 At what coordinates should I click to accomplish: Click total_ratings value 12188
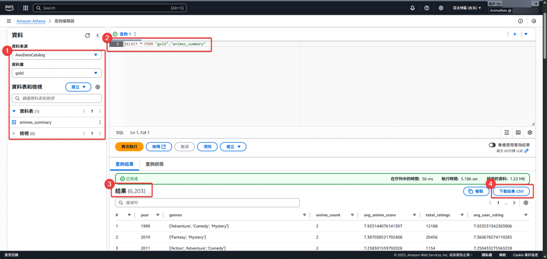click(432, 226)
